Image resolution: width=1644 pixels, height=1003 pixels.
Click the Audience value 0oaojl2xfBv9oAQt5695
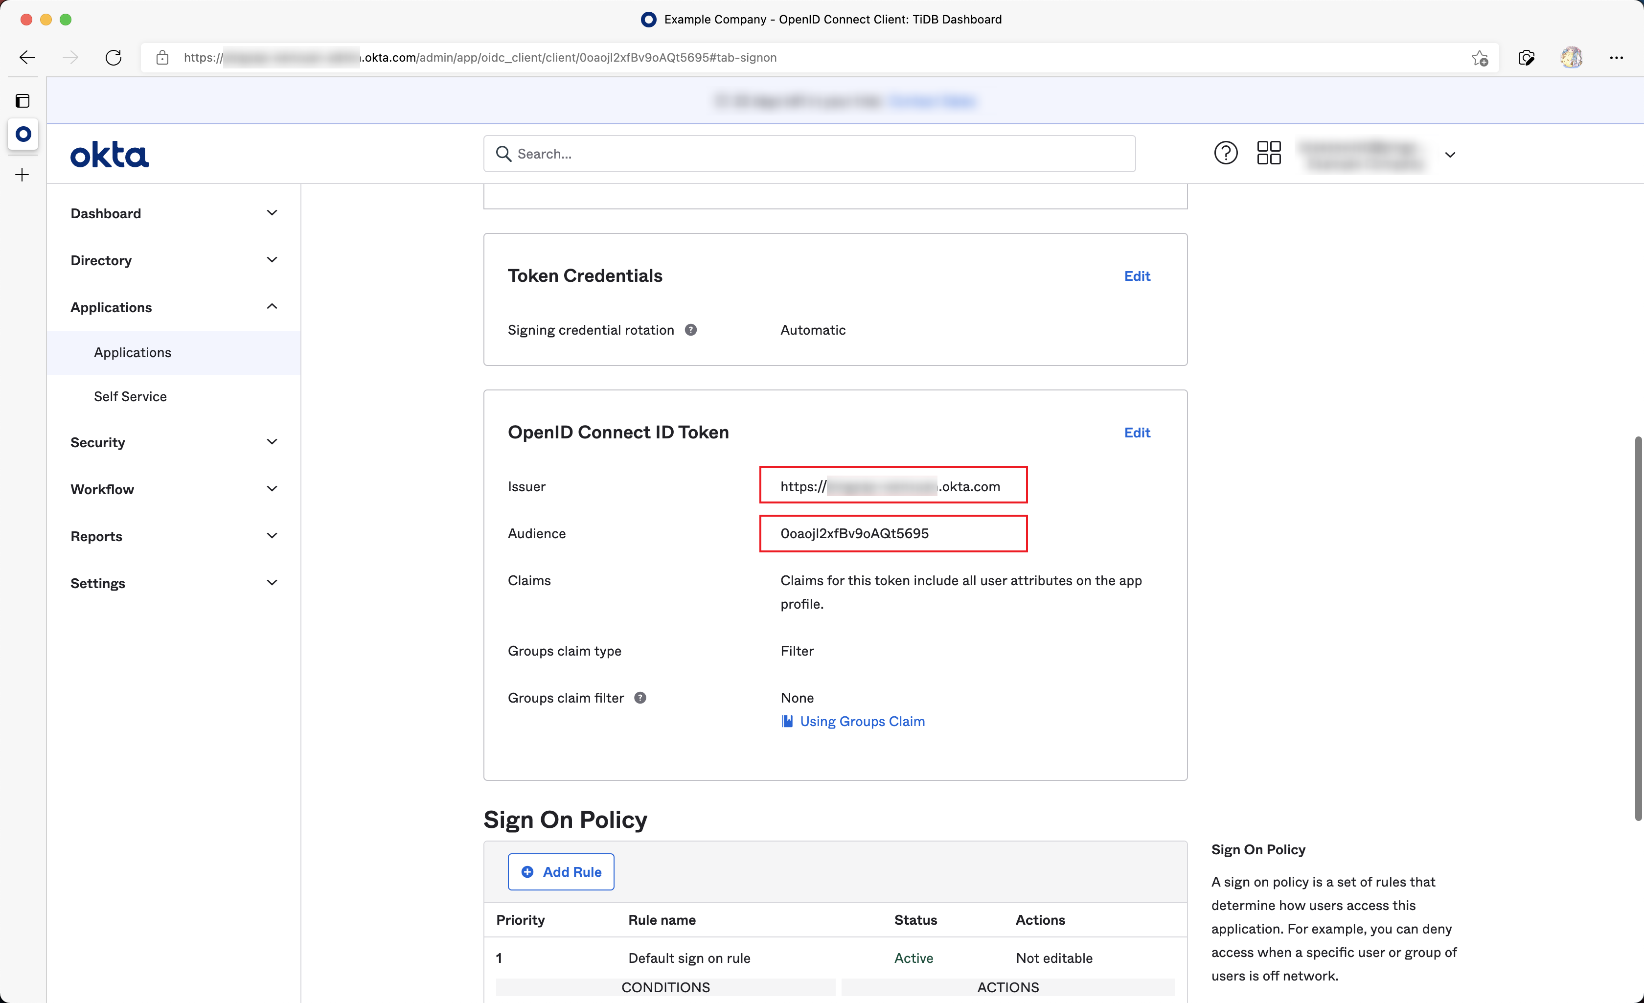coord(854,533)
